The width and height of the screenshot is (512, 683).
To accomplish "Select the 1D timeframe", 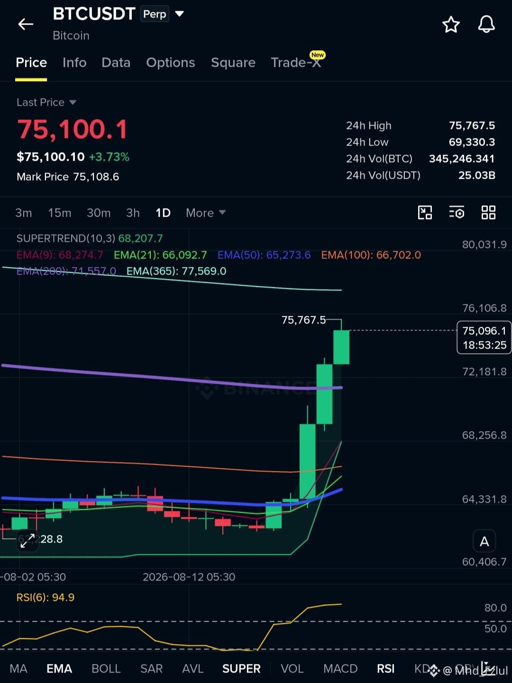I will point(163,213).
